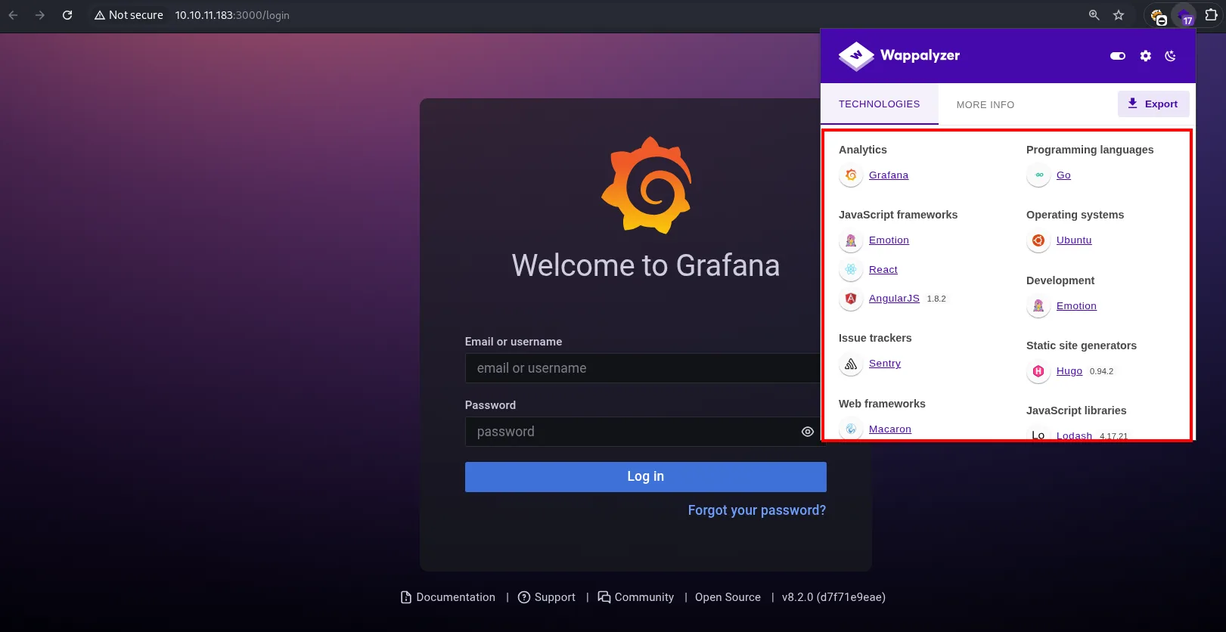Click the version v8.2.0 footer link

[833, 597]
